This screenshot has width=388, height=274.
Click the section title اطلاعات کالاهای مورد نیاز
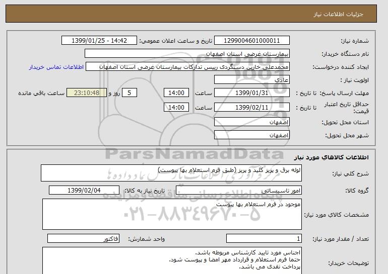(x=331, y=157)
